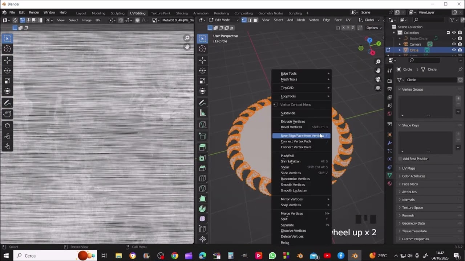The width and height of the screenshot is (465, 261).
Task: Open the Render top menu
Action: coord(34,12)
